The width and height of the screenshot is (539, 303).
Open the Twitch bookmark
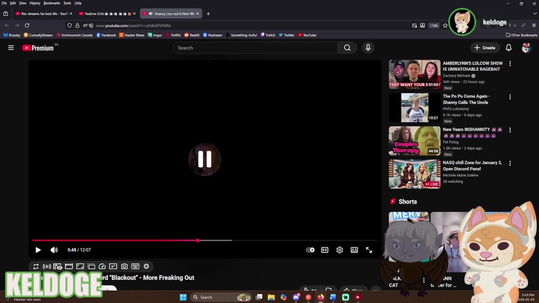[268, 35]
